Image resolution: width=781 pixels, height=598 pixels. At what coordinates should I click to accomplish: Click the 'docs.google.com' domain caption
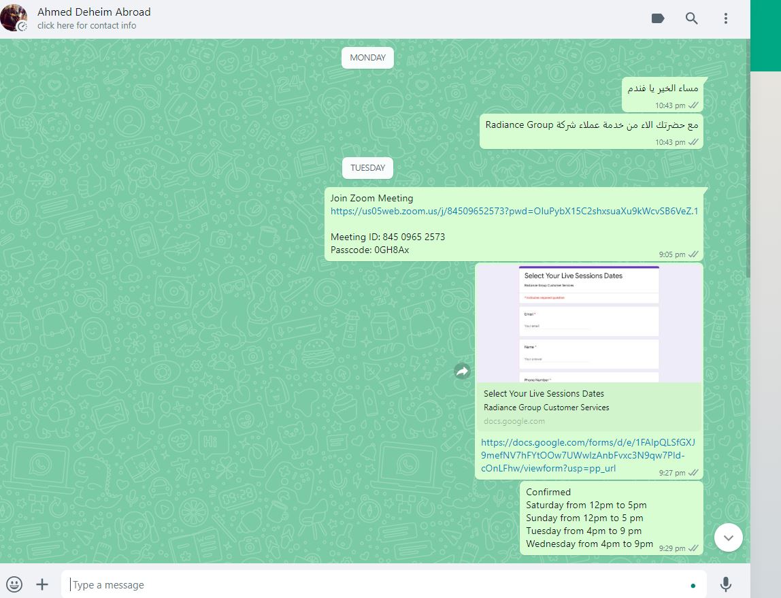pos(514,421)
